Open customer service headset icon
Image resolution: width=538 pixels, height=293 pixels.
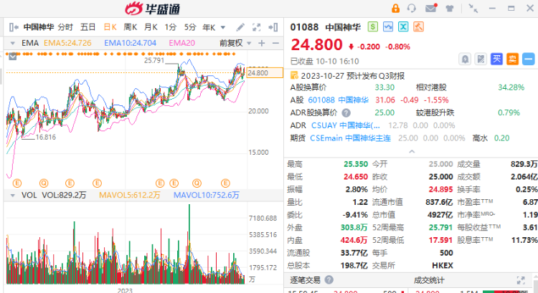point(412,8)
